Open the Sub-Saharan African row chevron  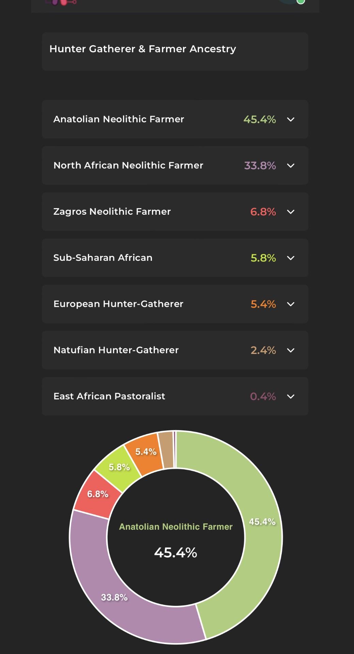pos(291,258)
